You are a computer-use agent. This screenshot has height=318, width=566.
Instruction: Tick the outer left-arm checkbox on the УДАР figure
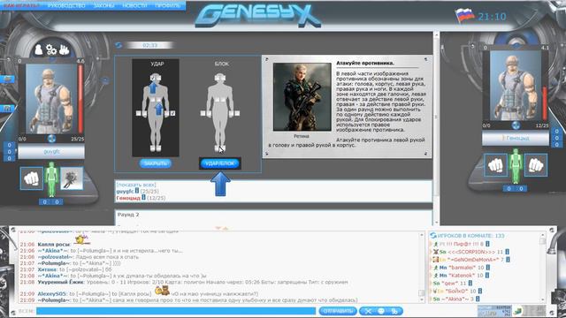138,113
